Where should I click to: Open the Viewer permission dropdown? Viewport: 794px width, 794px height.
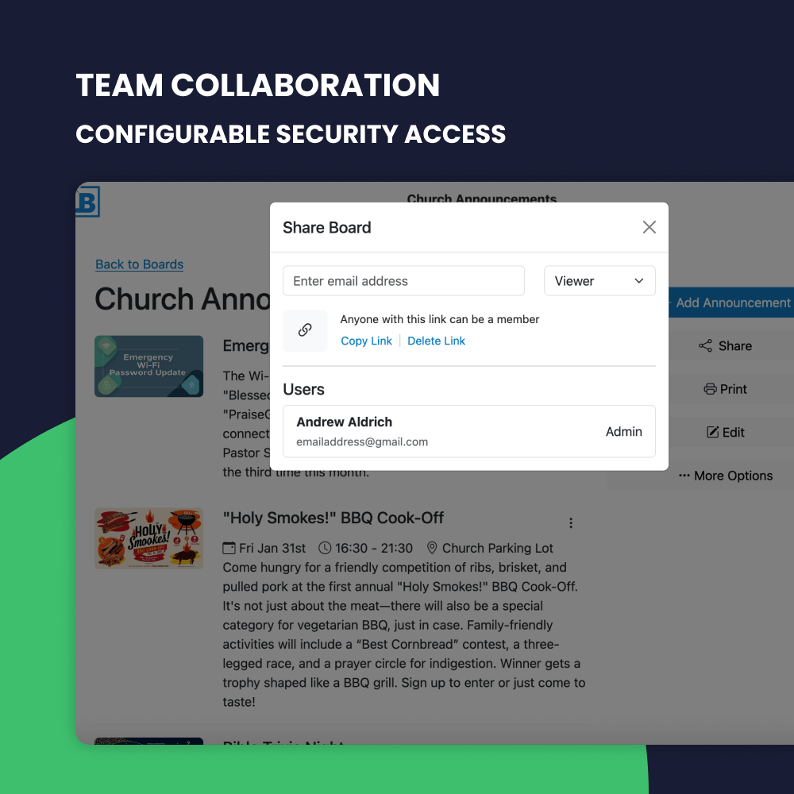tap(599, 280)
